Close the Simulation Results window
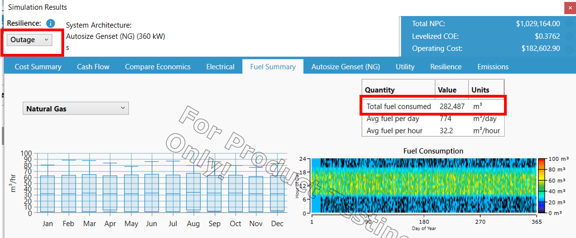This screenshot has height=238, width=576. (570, 7)
